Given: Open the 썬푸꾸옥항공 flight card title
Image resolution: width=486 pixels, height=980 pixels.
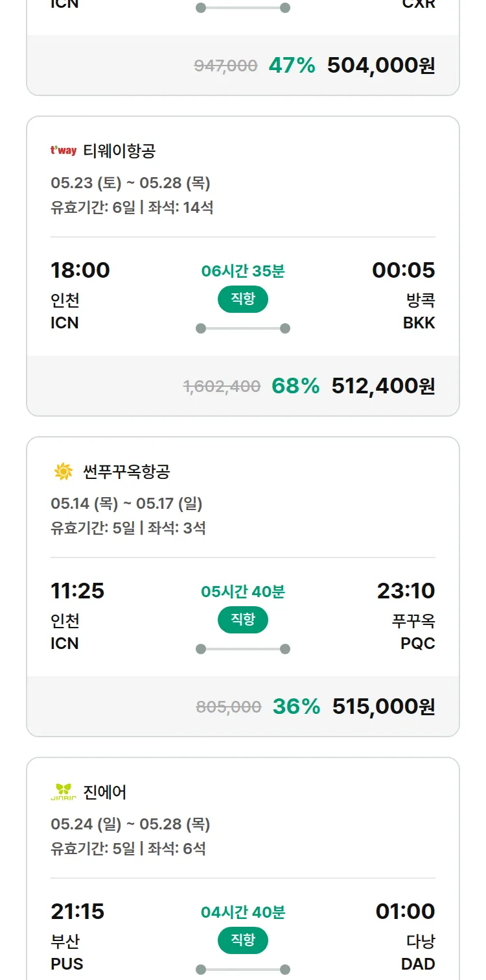Looking at the screenshot, I should (x=126, y=472).
